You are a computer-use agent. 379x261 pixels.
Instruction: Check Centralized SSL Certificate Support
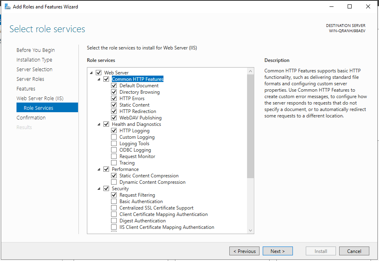[x=114, y=208]
